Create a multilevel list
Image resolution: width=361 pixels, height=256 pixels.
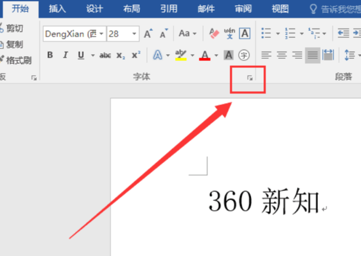coord(314,33)
